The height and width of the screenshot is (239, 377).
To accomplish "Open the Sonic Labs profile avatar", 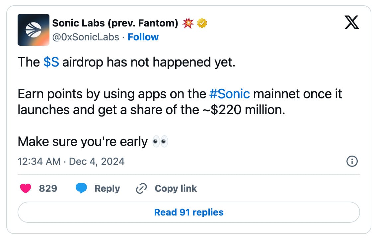I will [x=34, y=30].
